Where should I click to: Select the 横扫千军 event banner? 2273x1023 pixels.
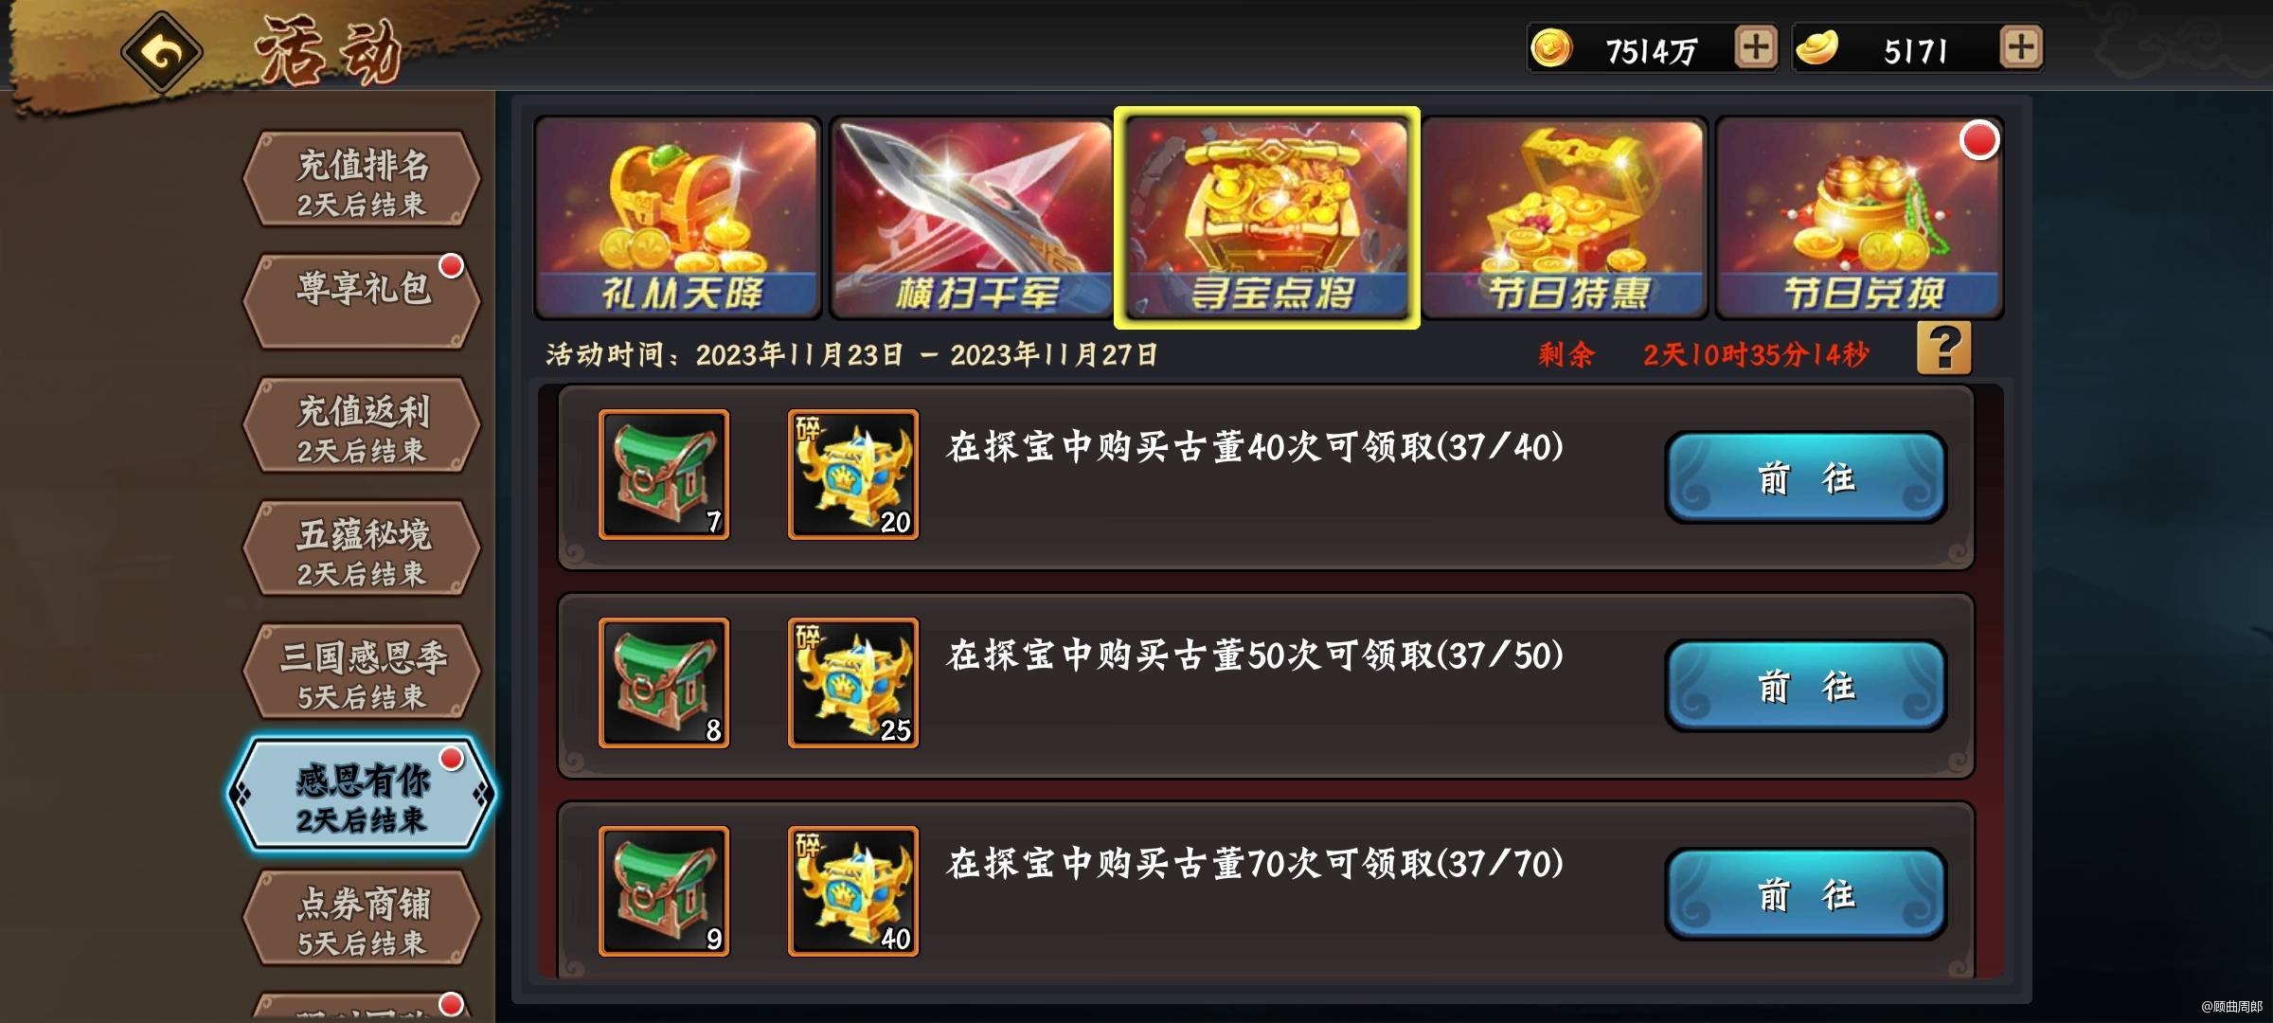(x=972, y=218)
